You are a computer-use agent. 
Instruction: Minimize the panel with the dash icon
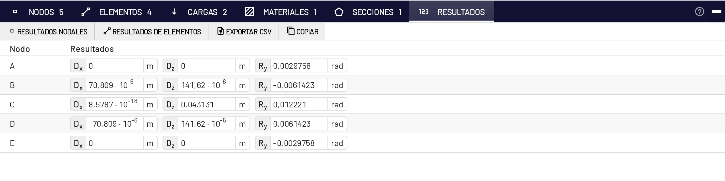[716, 12]
